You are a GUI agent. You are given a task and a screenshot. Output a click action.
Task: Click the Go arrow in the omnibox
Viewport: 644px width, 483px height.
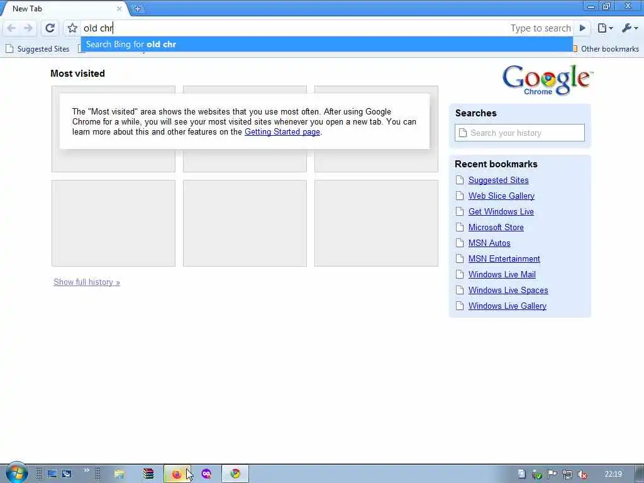[x=582, y=28]
